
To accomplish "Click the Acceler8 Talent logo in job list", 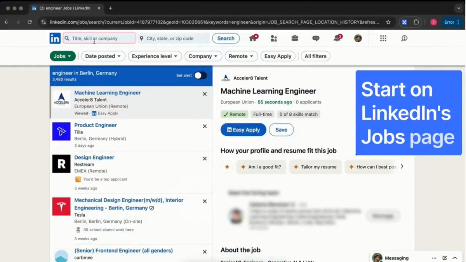I will [x=61, y=99].
